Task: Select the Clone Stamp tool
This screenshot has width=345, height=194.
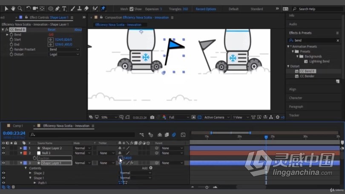Action: point(79,9)
